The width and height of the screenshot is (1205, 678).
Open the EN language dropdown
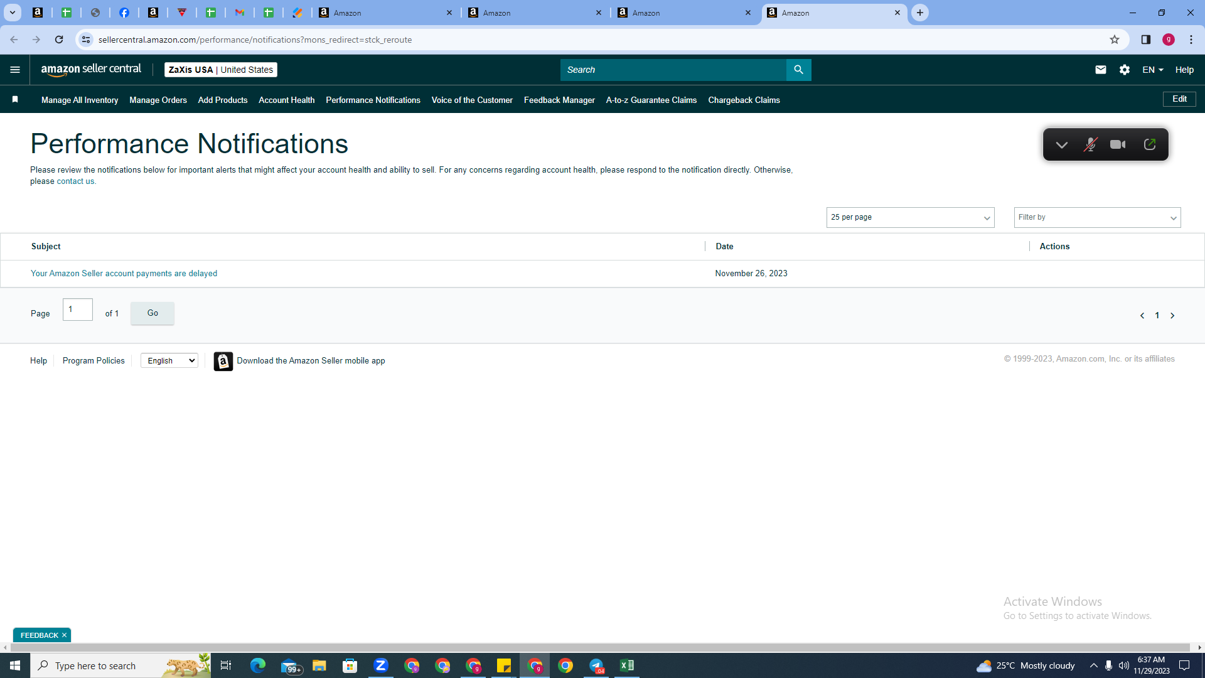click(x=1153, y=70)
